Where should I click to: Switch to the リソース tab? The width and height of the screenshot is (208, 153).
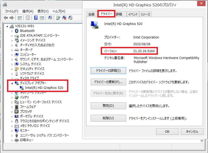click(x=145, y=14)
